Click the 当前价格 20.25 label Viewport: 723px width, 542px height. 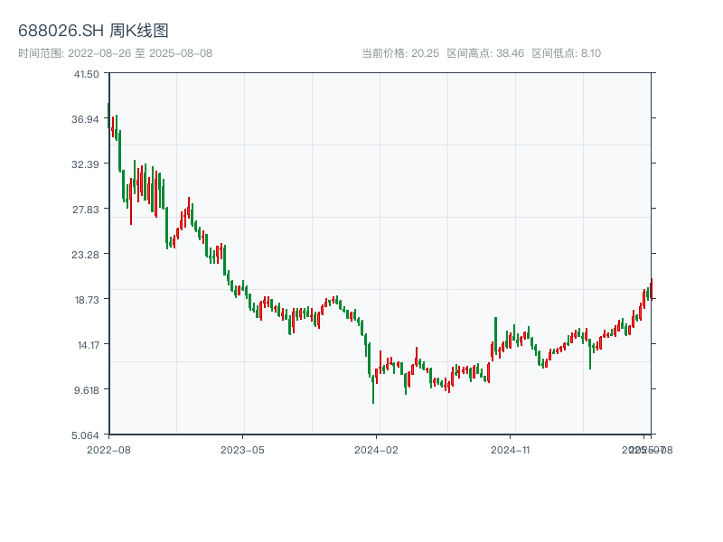(x=399, y=53)
